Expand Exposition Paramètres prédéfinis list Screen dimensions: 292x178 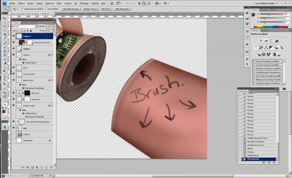254,68
